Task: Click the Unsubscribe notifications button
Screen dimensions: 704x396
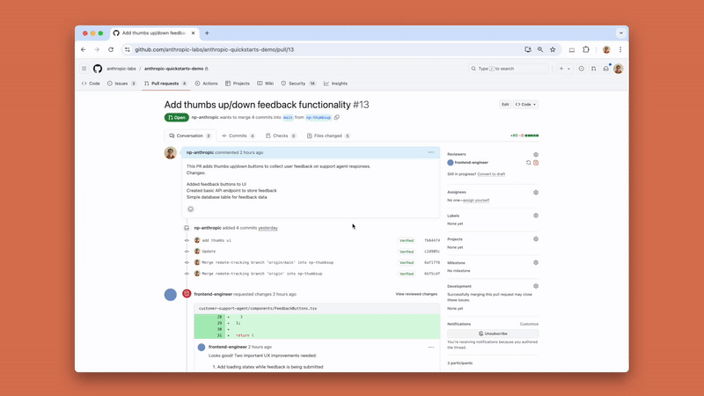Action: [493, 334]
